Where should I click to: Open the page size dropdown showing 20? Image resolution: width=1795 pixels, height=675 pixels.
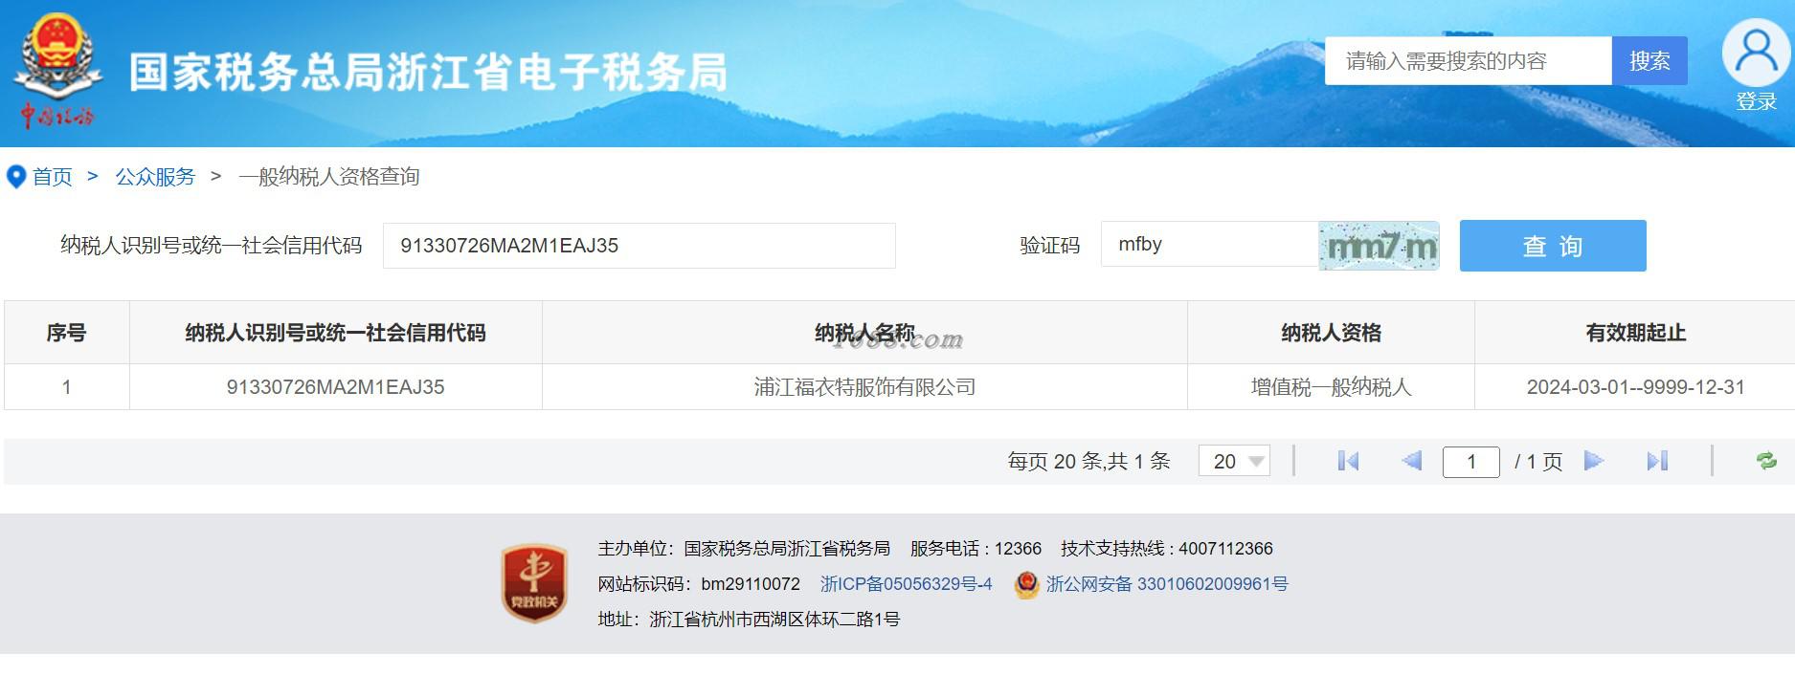tap(1234, 461)
